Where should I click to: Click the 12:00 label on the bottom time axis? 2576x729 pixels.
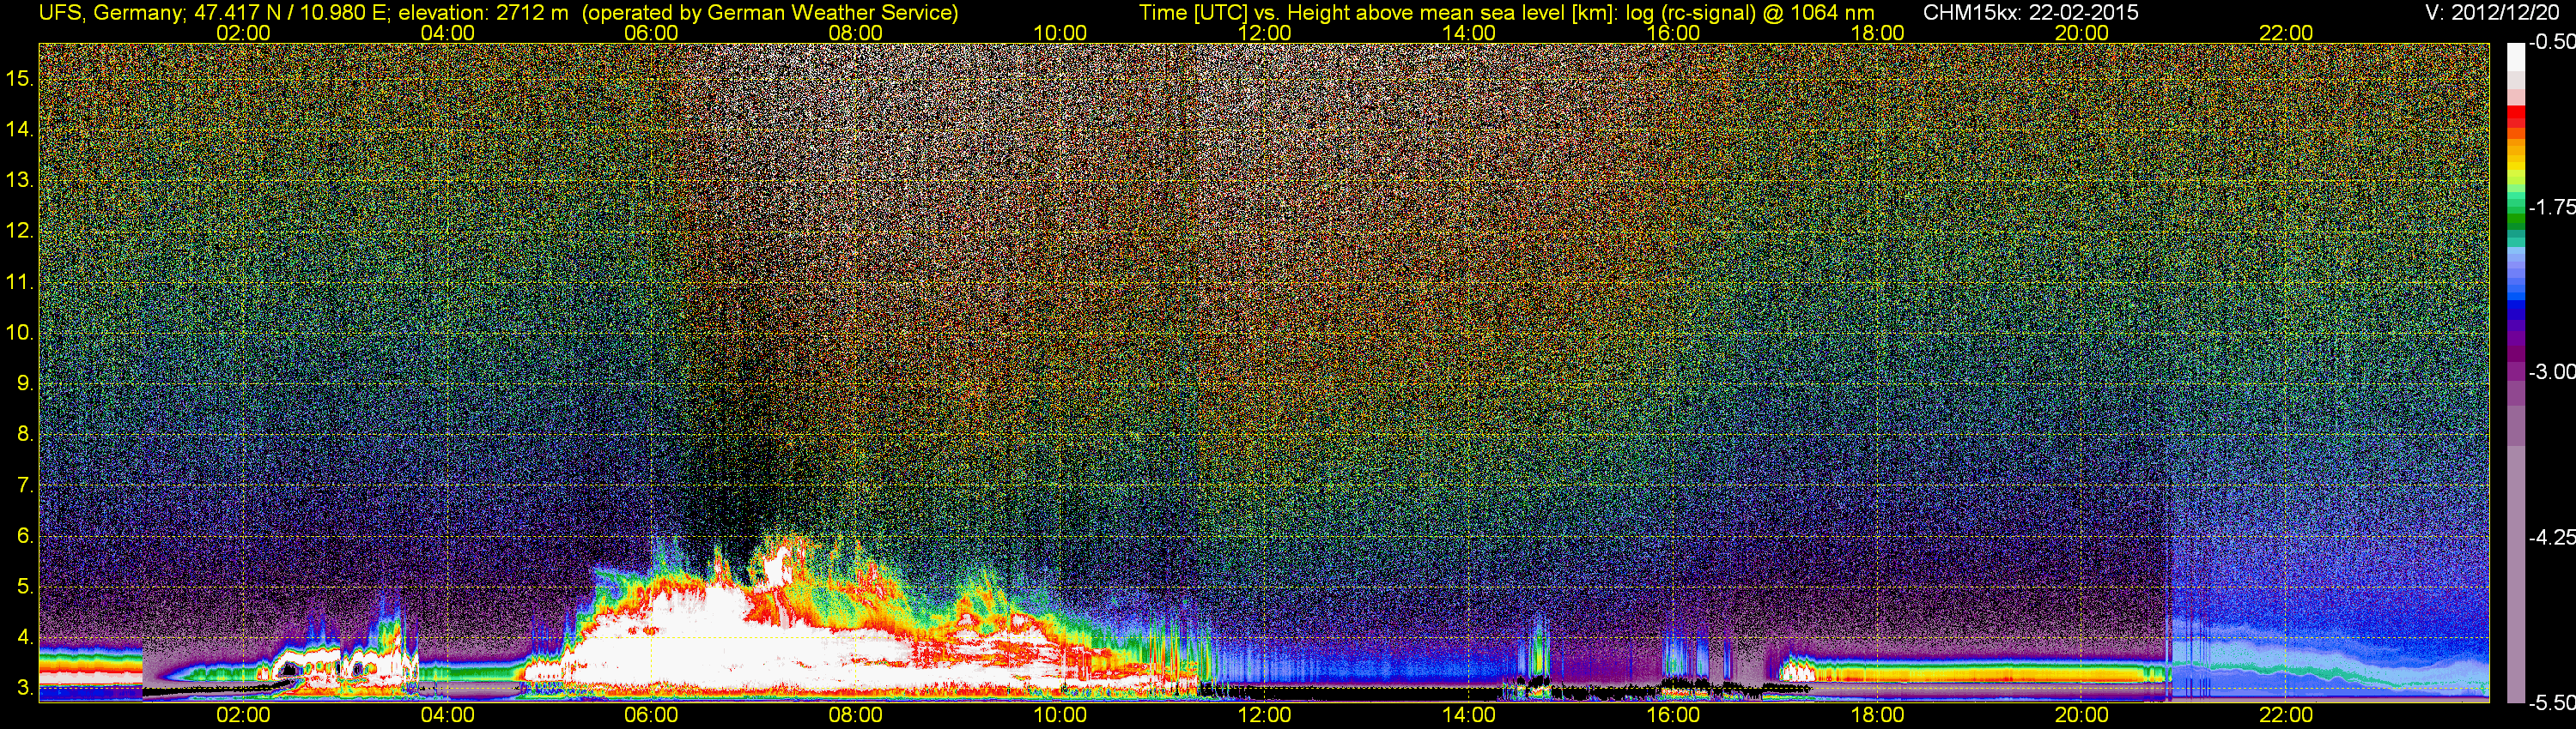[1264, 715]
